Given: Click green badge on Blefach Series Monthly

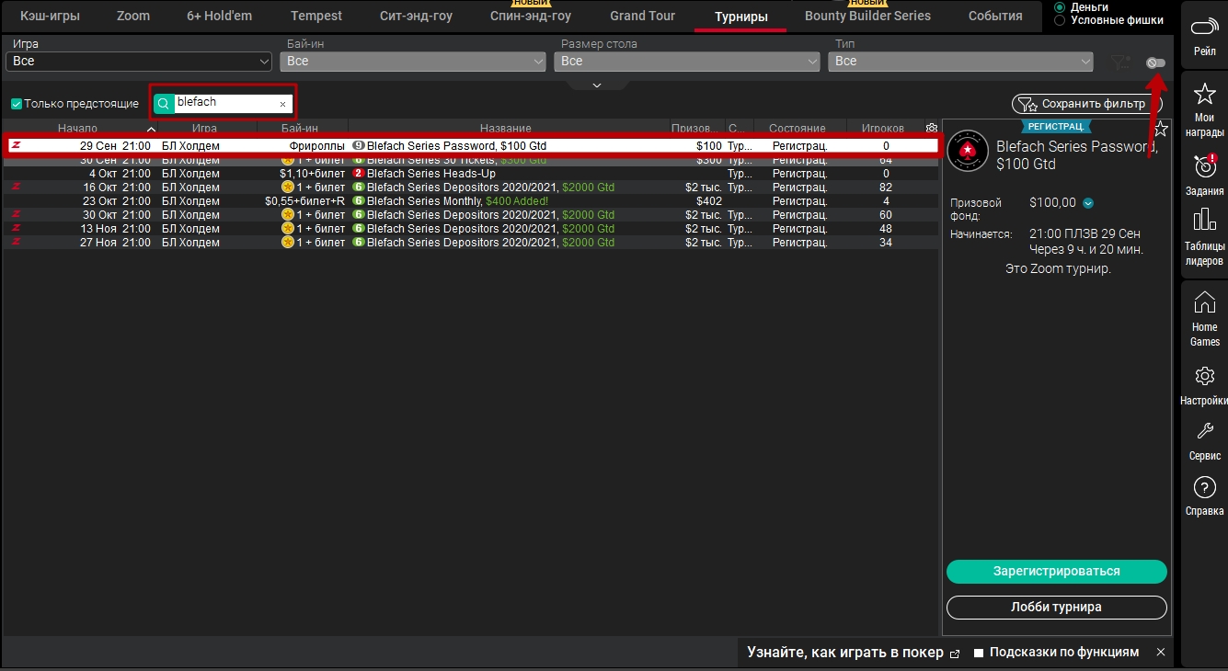Looking at the screenshot, I should click(x=359, y=201).
